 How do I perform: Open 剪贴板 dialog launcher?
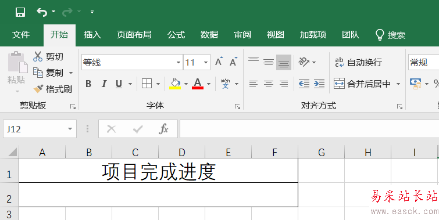click(x=73, y=106)
